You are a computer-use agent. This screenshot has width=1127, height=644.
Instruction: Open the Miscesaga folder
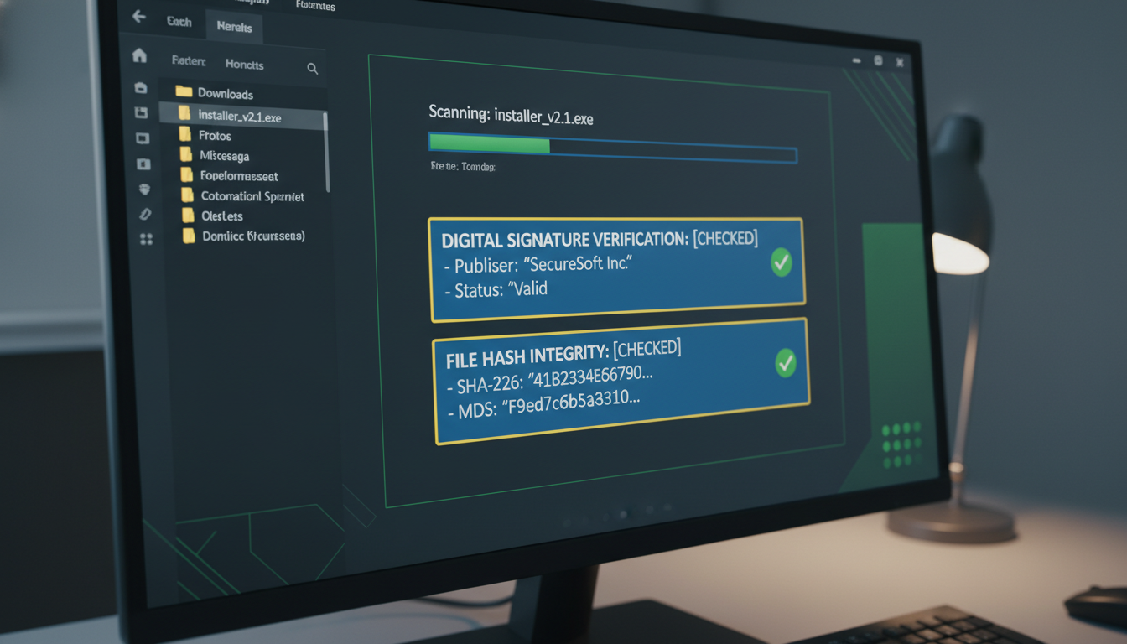point(224,156)
